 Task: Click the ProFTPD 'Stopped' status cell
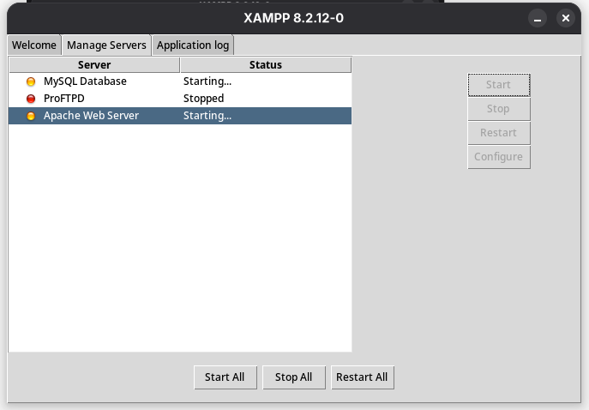(x=203, y=99)
